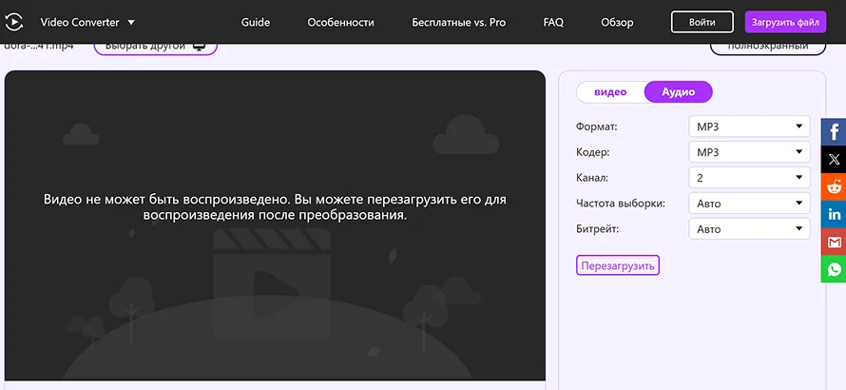This screenshot has width=846, height=390.
Task: Share via the WhatsApp icon
Action: [x=834, y=270]
